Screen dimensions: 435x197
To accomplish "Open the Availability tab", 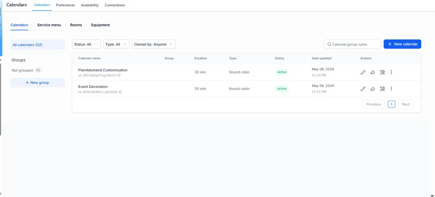I will 90,5.
